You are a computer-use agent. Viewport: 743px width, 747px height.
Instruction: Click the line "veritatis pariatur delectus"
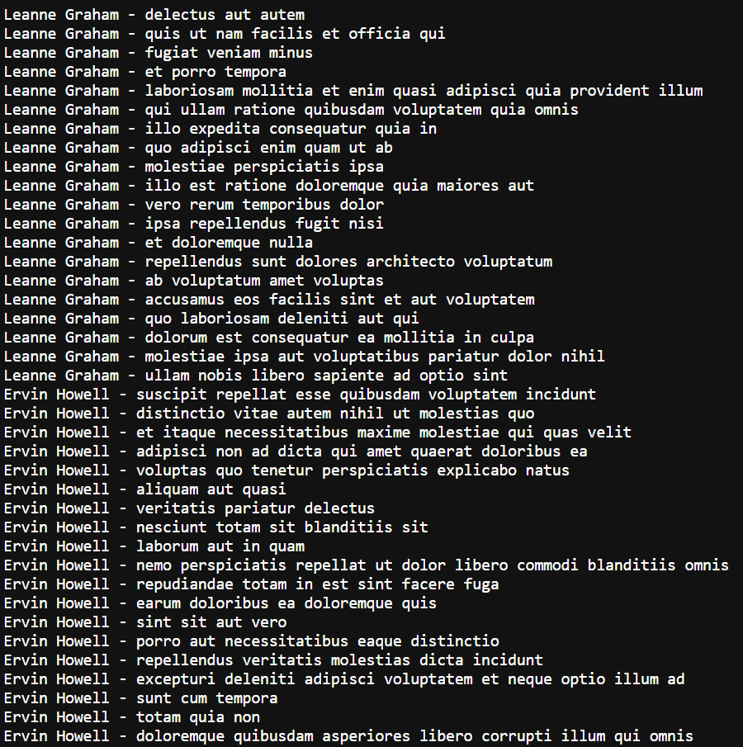coord(255,508)
